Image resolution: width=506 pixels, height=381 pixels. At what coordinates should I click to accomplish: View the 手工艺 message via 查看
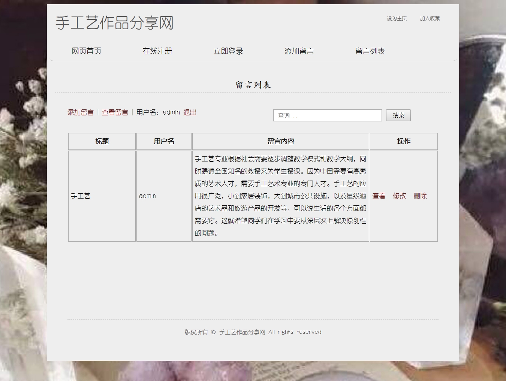[379, 196]
